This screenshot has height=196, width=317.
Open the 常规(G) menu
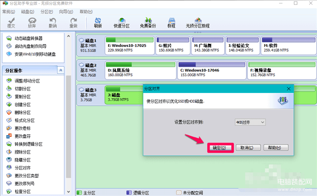(x=8, y=12)
